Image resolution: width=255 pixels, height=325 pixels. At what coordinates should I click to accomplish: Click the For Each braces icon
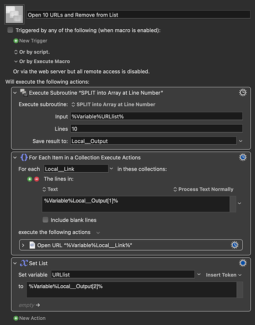[24, 158]
